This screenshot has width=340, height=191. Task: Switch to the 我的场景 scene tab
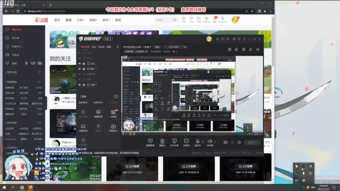[85, 47]
